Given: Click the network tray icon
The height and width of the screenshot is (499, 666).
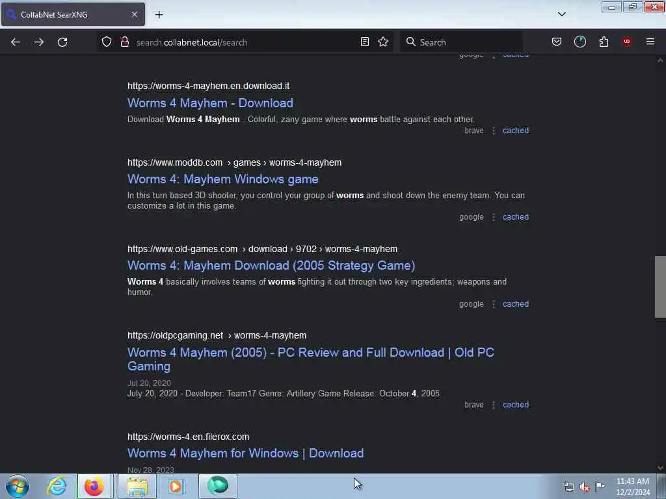Looking at the screenshot, I should click(568, 487).
